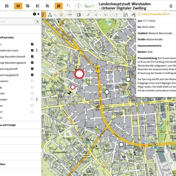Image resolution: width=176 pixels, height=176 pixels.
Task: Click the help question mark icon
Action: (34, 14)
